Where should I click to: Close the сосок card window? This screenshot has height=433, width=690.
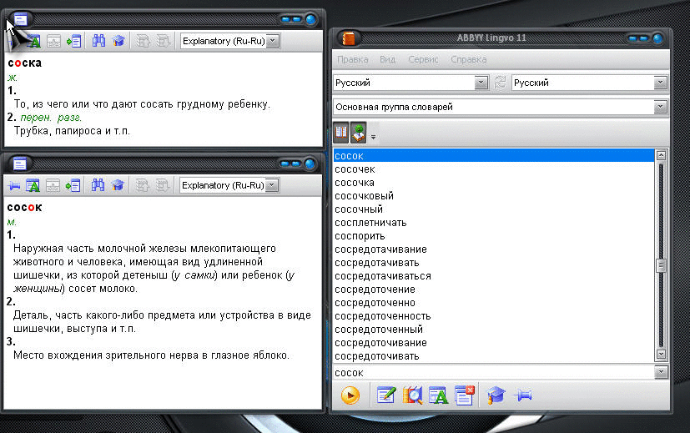coord(310,164)
